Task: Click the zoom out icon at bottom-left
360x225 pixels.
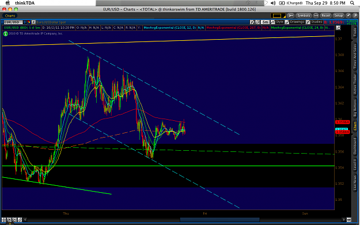Action: pyautogui.click(x=14, y=220)
